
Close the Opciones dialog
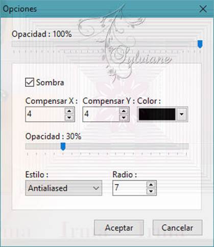click(203, 9)
